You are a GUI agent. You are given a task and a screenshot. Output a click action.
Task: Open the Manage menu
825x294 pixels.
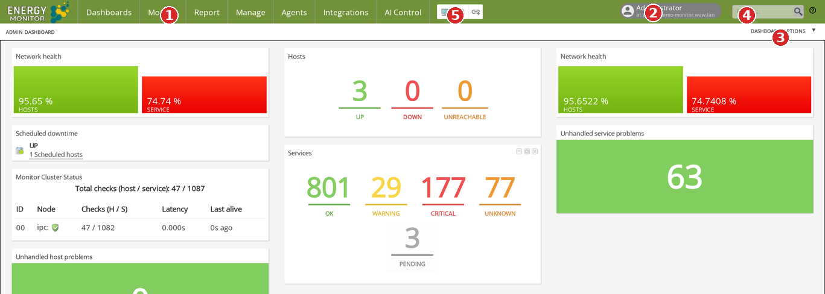pyautogui.click(x=250, y=12)
